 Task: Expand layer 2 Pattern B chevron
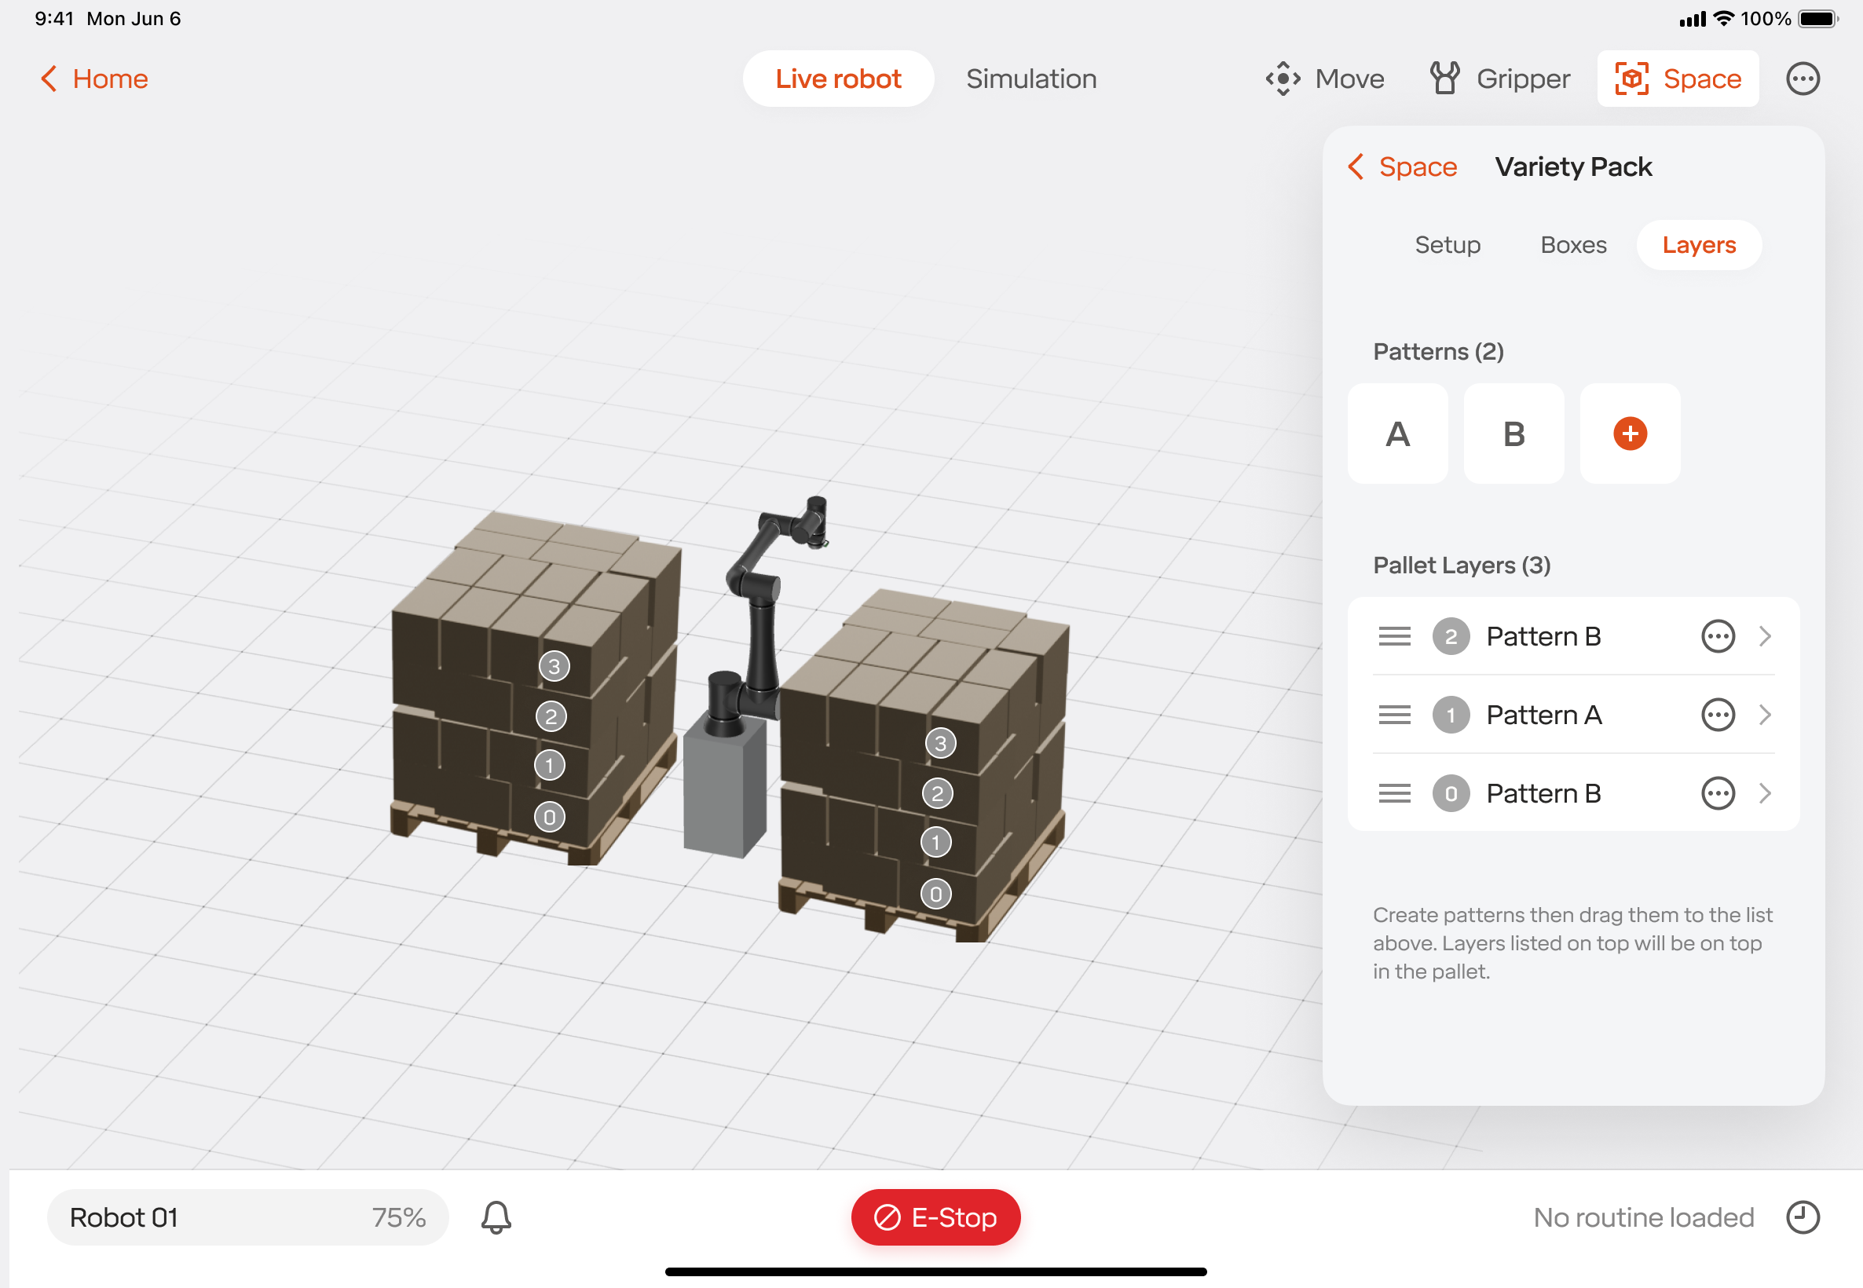(x=1765, y=636)
